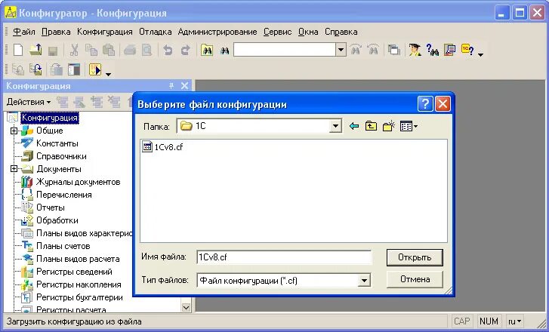Click the Cut scissors icon
549x332 pixels.
[74, 51]
